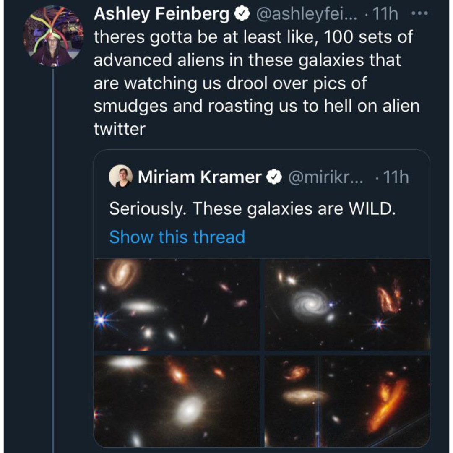Click the 11h timestamp on Miriam's tweet

[397, 177]
